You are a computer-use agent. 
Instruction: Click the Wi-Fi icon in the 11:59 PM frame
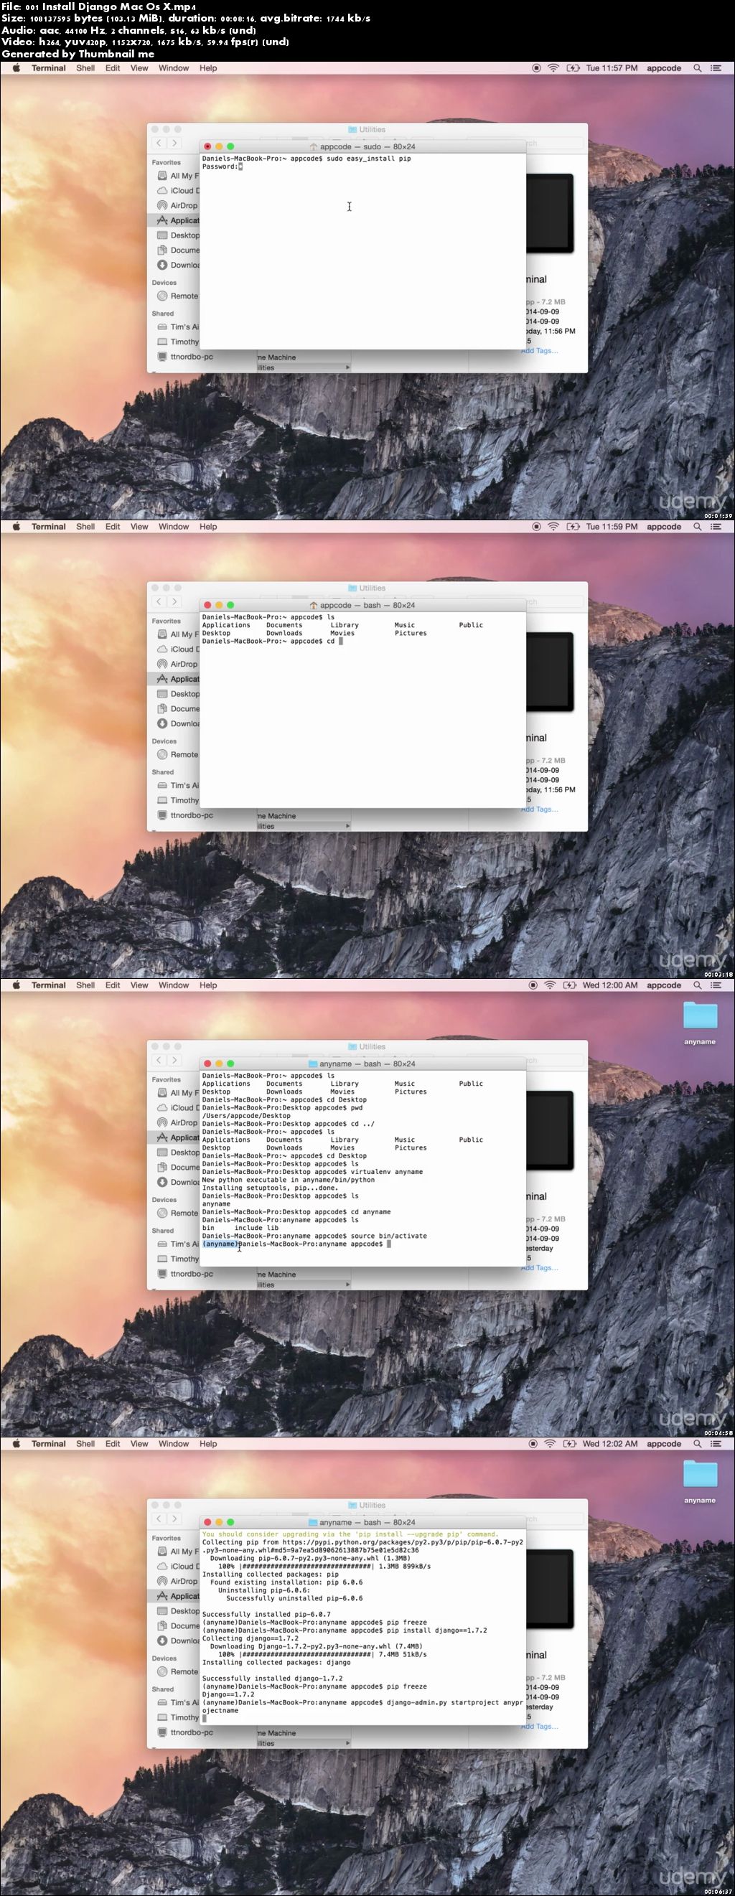click(x=553, y=526)
